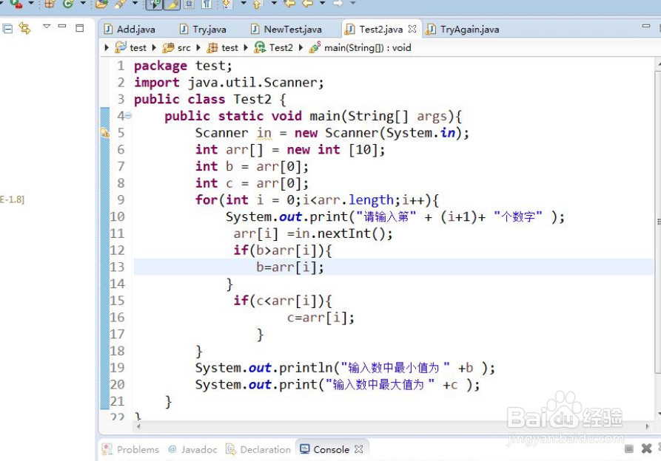Close the Test2.java tab
This screenshot has width=661, height=461.
[x=412, y=29]
